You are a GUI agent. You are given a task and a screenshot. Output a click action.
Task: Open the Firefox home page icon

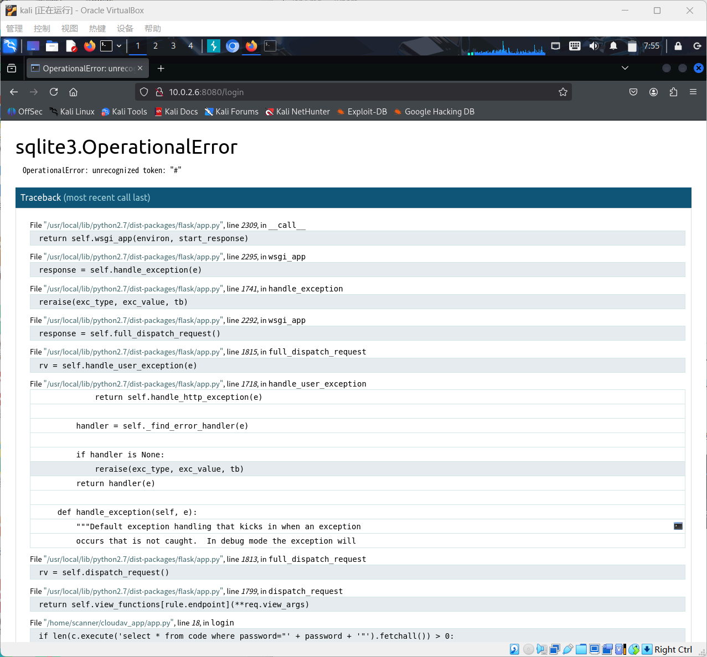73,92
